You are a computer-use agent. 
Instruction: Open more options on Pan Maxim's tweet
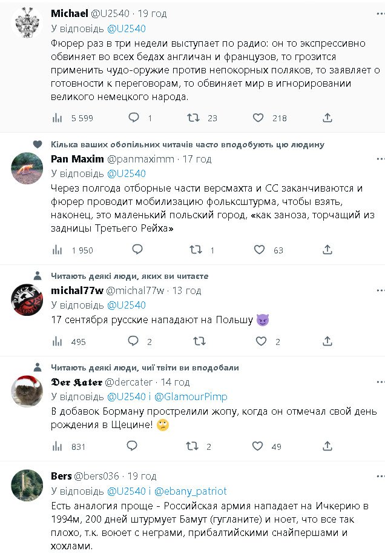coord(380,159)
